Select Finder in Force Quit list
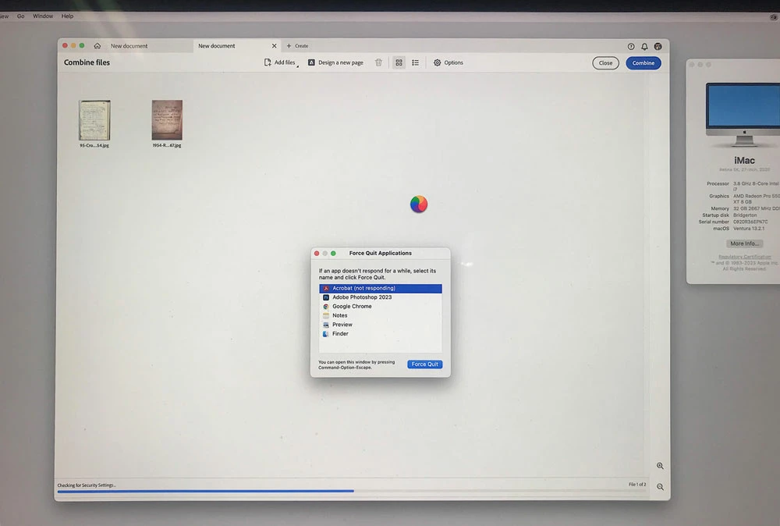 tap(381, 334)
